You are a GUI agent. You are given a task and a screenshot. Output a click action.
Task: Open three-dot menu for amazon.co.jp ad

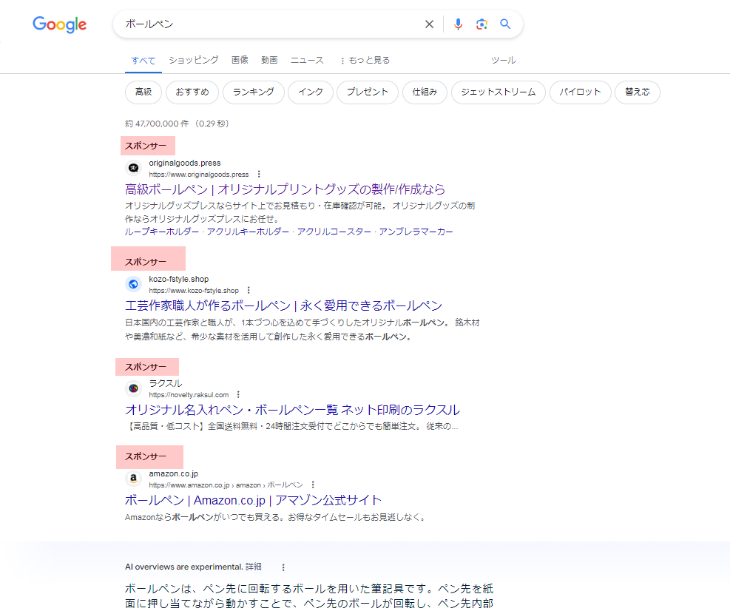click(313, 485)
